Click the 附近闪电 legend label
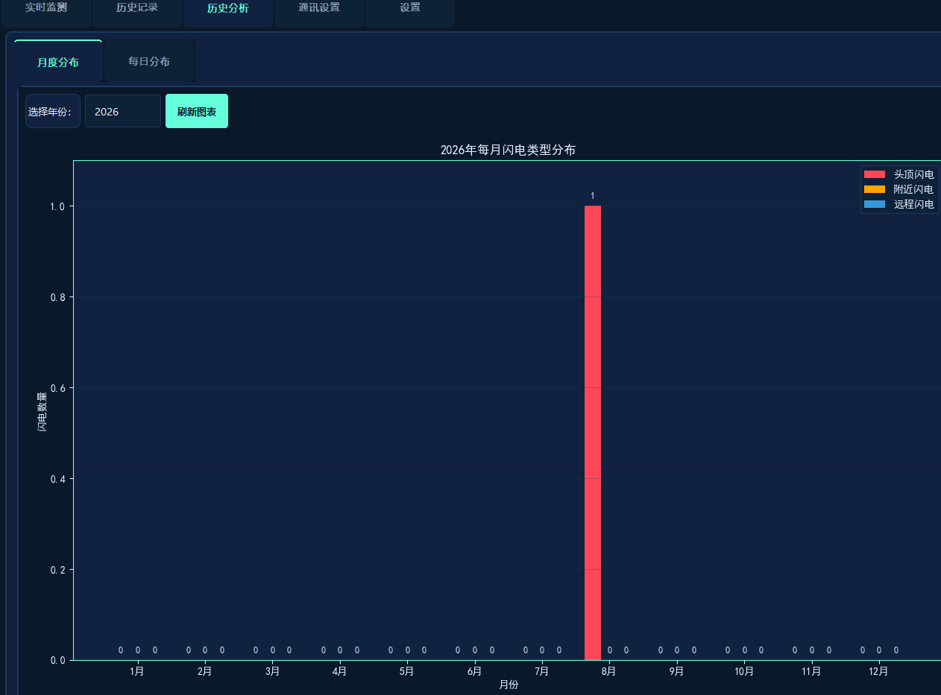The width and height of the screenshot is (941, 695). coord(913,189)
